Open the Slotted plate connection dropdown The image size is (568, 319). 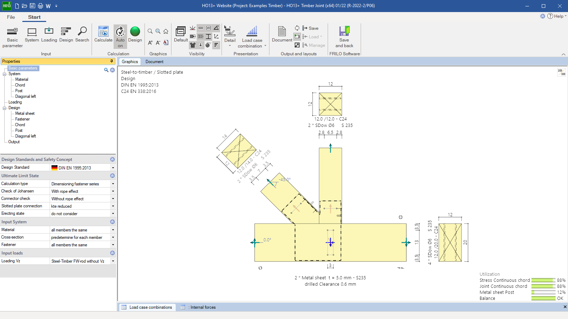pyautogui.click(x=113, y=206)
